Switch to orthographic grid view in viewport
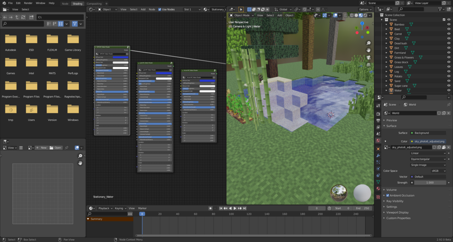Image resolution: width=453 pixels, height=242 pixels. (369, 65)
